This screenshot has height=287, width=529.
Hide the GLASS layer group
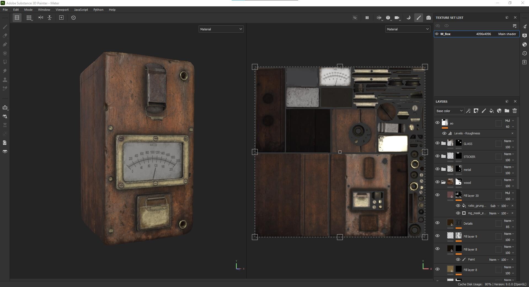[437, 143]
